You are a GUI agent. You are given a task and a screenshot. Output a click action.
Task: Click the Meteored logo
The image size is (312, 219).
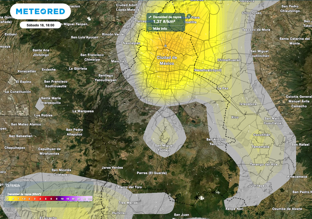tap(40, 12)
